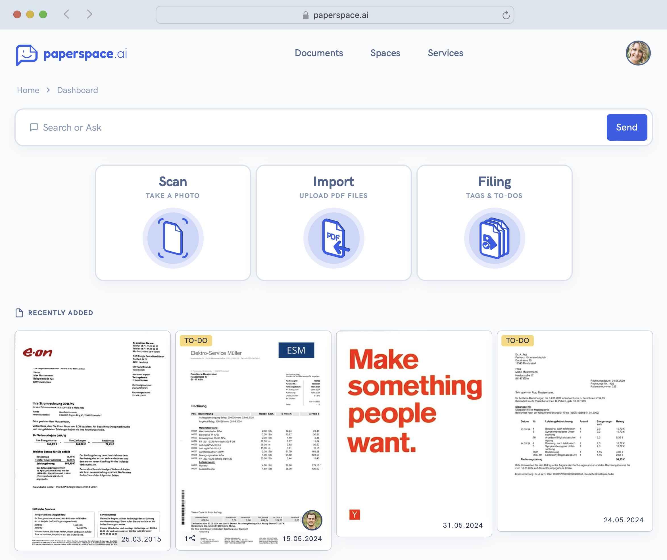Viewport: 667px width, 560px height.
Task: Click the Send button
Action: (627, 127)
